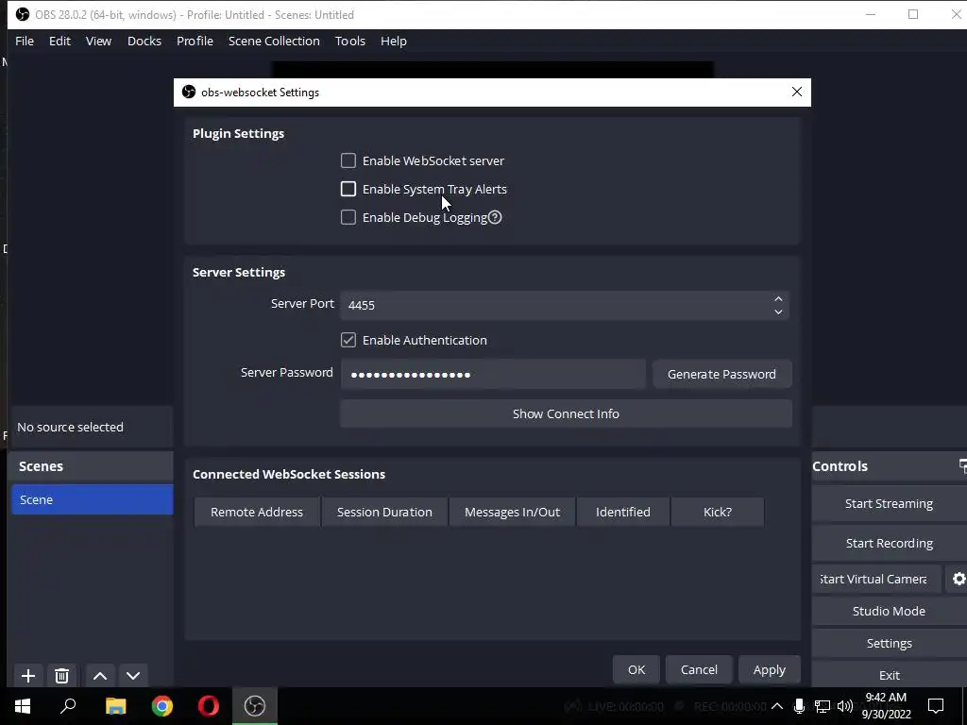The image size is (967, 725).
Task: Uncheck Enable Authentication
Action: [348, 340]
